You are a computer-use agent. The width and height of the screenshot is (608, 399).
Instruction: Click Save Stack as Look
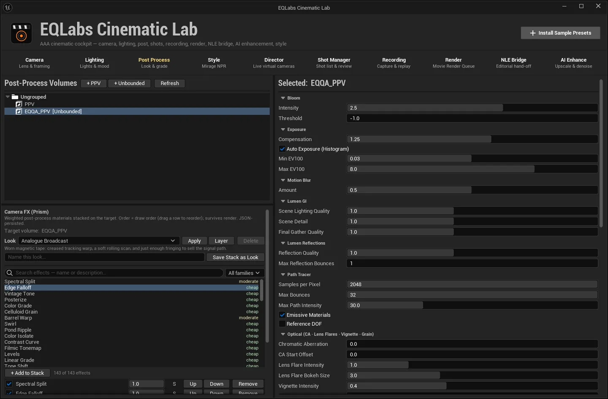tap(235, 257)
